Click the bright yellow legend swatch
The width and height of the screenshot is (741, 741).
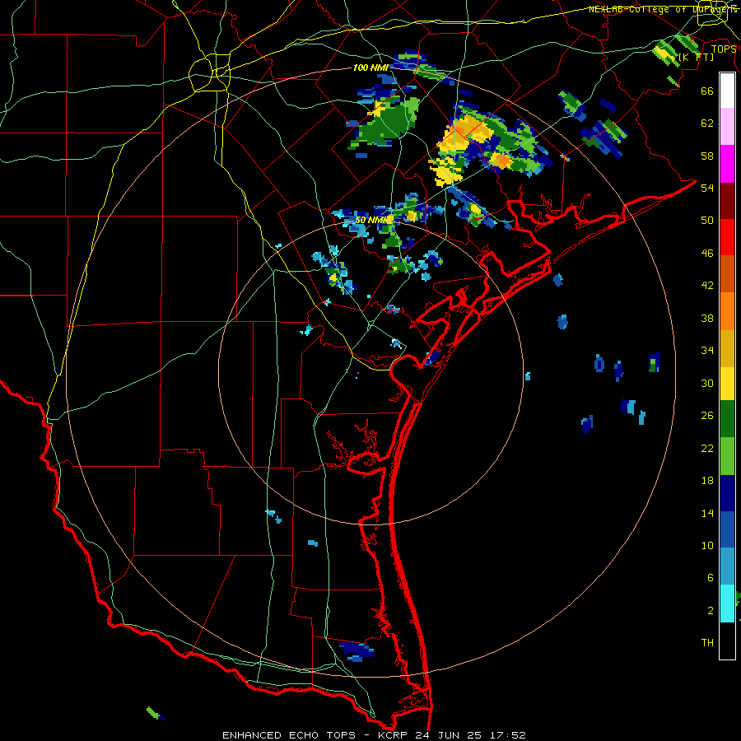tap(727, 384)
